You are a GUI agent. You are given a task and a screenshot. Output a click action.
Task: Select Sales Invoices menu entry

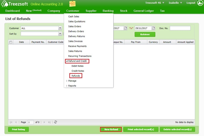[75, 41]
